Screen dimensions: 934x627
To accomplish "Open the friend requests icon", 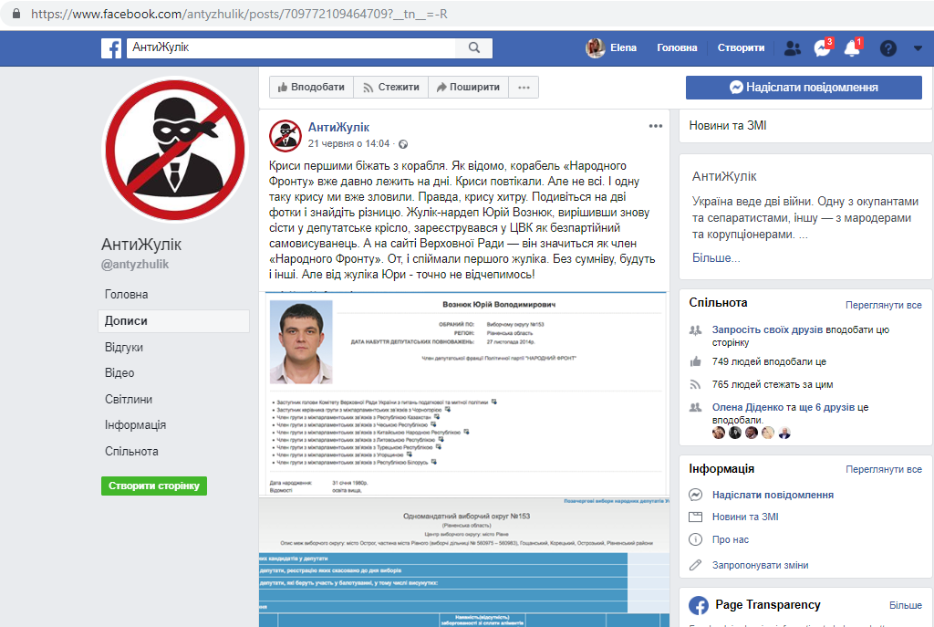I will 793,48.
